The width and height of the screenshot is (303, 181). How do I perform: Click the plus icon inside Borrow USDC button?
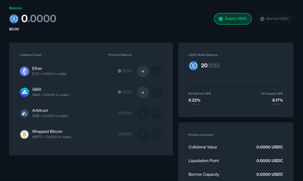point(263,19)
